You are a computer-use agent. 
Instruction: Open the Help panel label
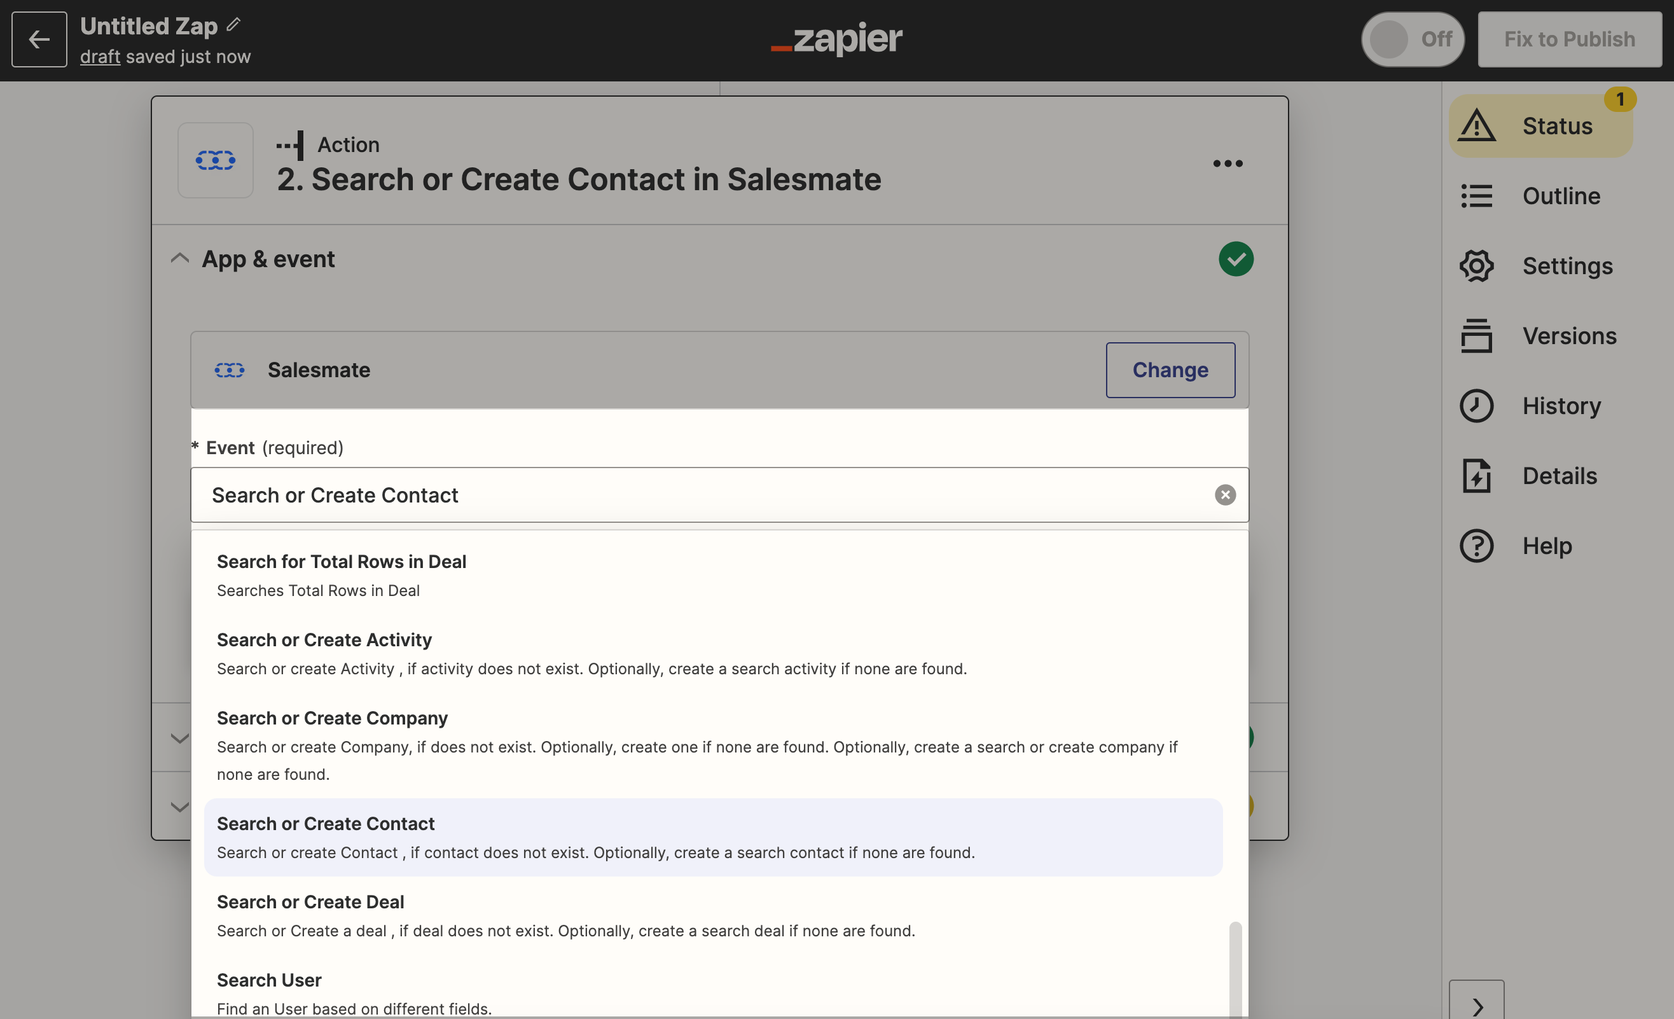[1547, 546]
